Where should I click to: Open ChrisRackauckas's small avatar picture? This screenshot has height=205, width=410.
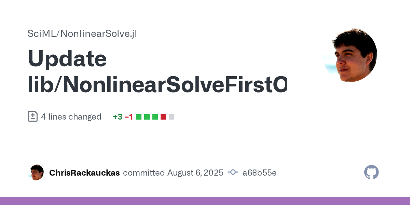(36, 173)
